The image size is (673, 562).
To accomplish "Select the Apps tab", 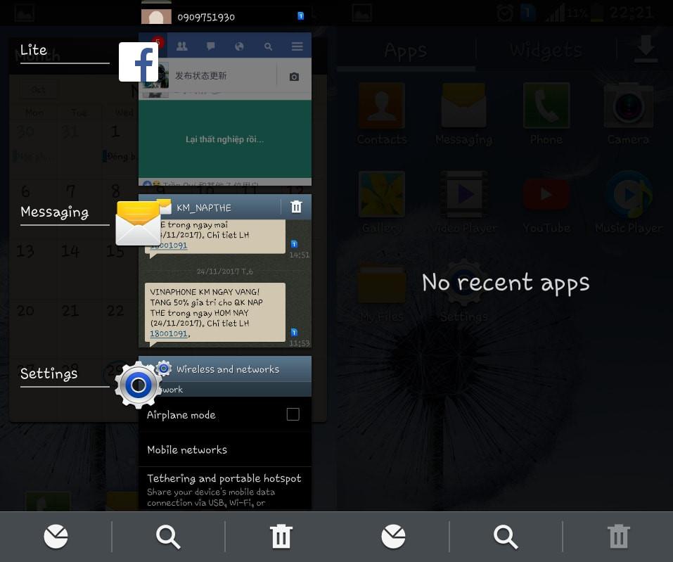I will [x=406, y=49].
